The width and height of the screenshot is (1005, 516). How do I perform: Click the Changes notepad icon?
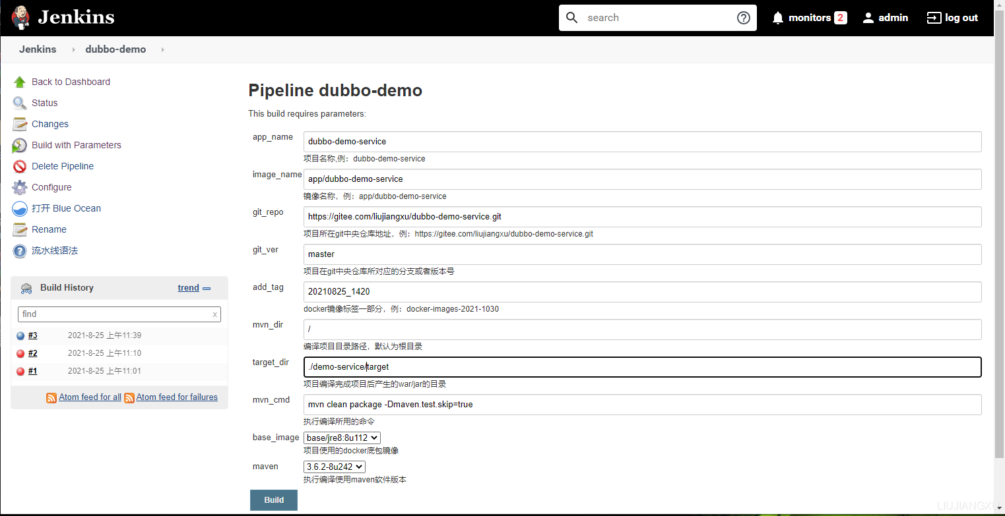pos(20,124)
